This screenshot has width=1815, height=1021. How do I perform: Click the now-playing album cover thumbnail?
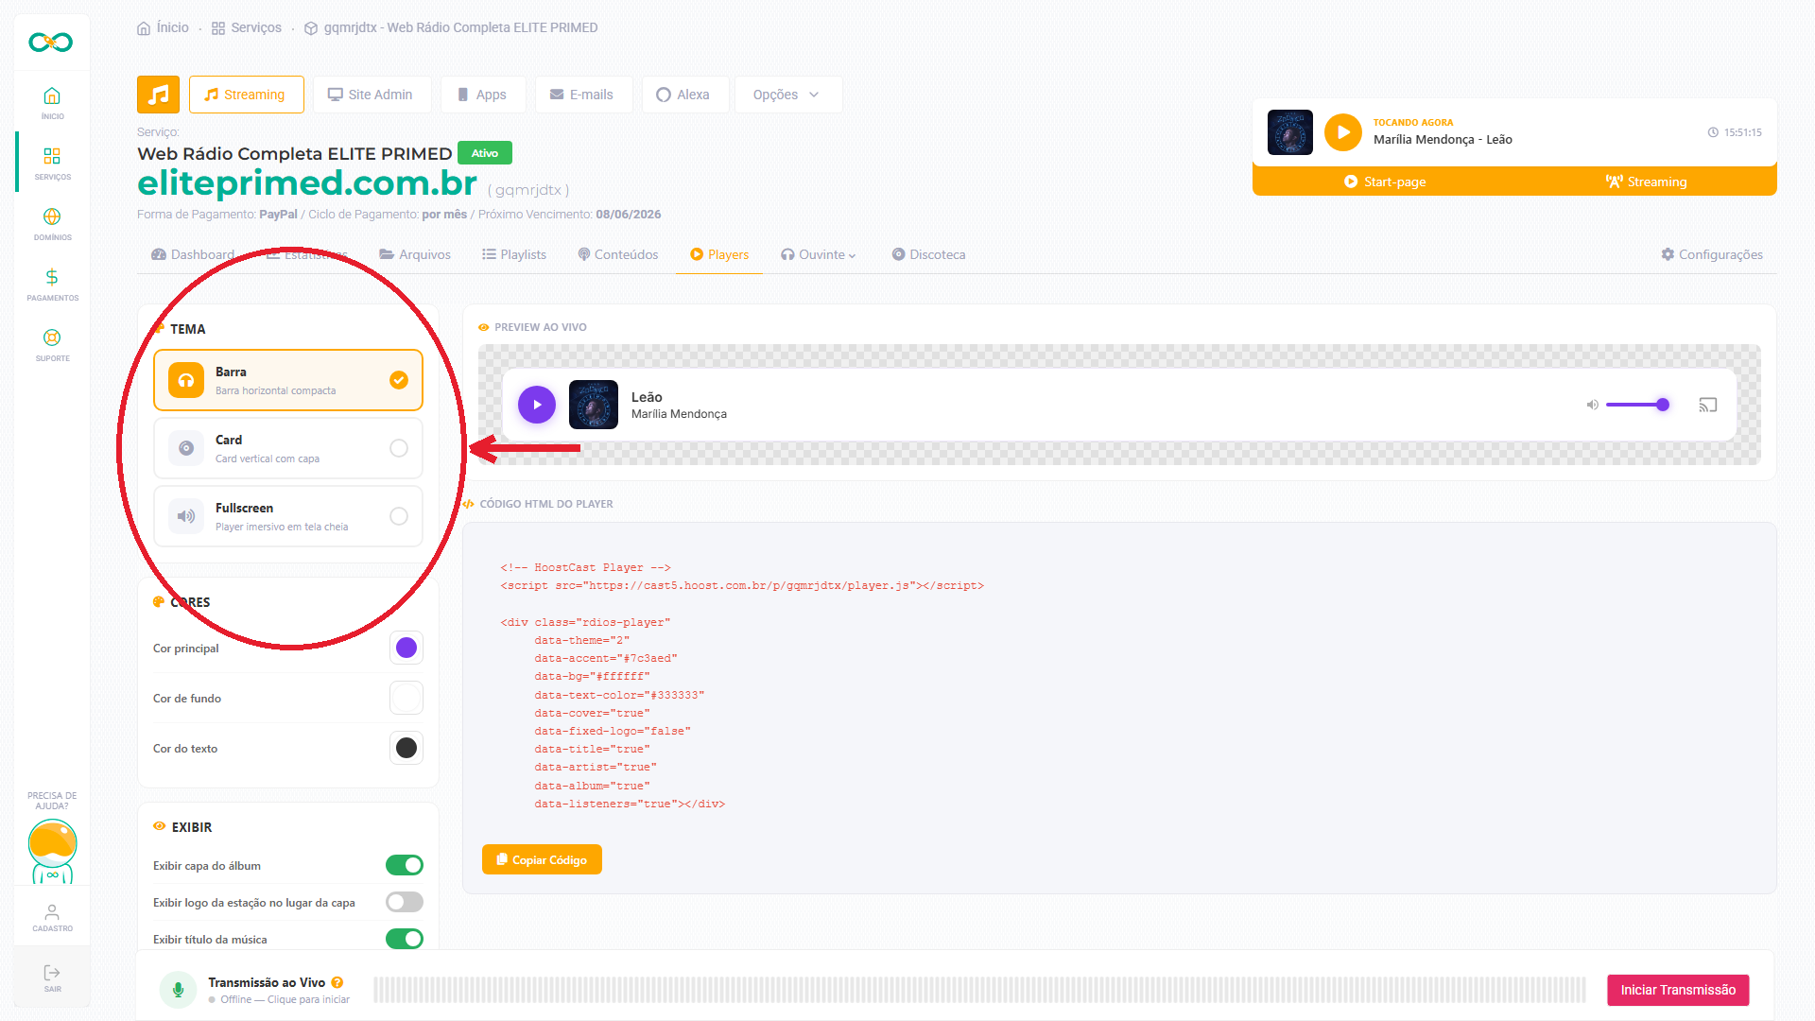[1290, 132]
